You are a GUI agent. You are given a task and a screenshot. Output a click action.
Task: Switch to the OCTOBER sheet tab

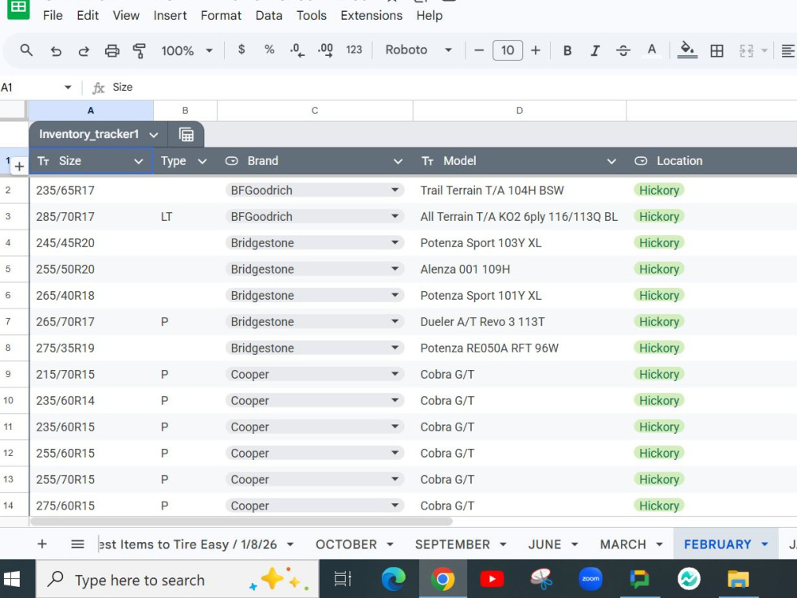coord(346,544)
